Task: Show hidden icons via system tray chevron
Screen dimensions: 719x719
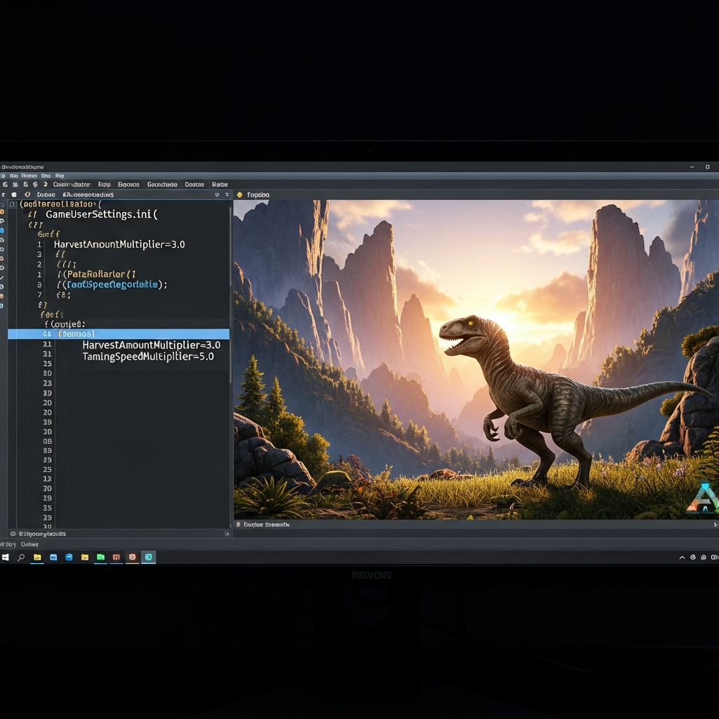Action: pos(681,558)
